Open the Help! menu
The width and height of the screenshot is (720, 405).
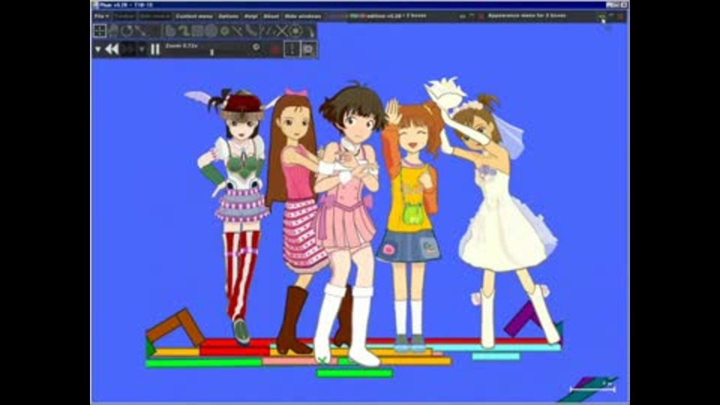point(250,16)
